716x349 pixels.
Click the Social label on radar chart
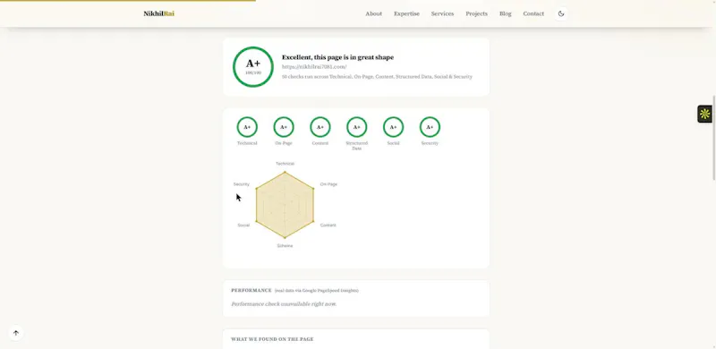pos(243,226)
